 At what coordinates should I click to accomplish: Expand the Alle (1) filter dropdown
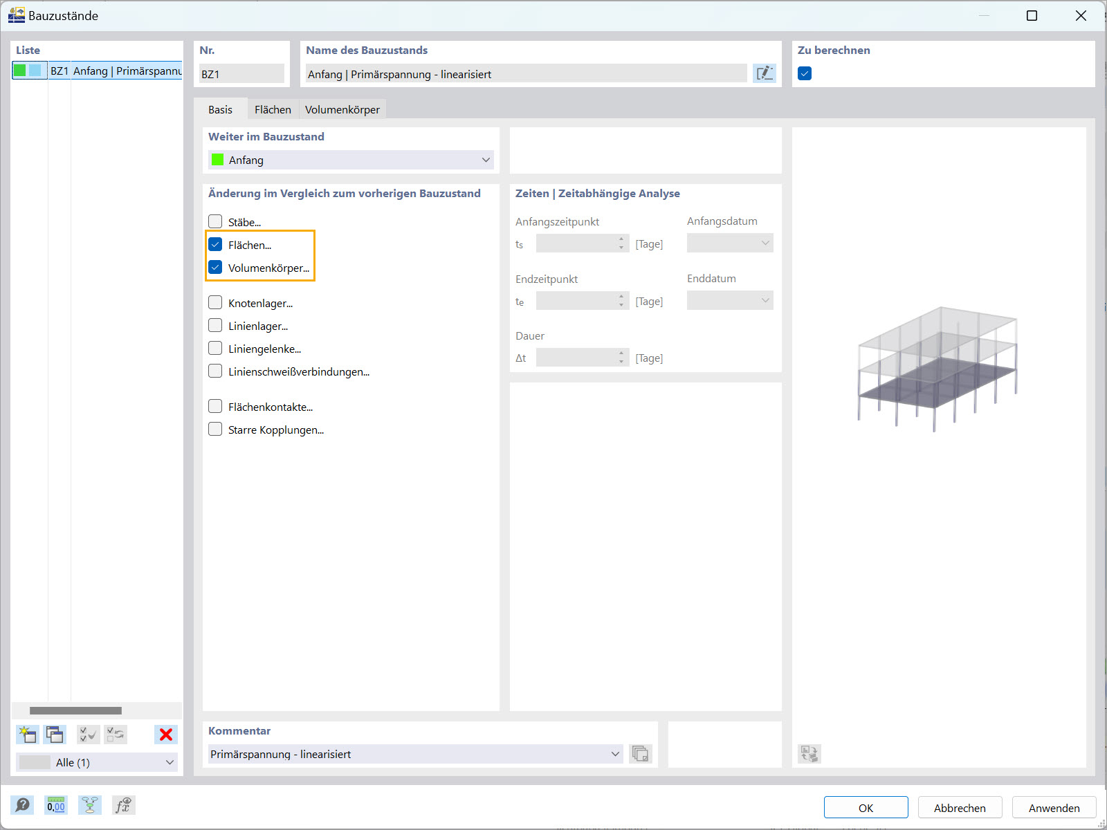pos(170,762)
